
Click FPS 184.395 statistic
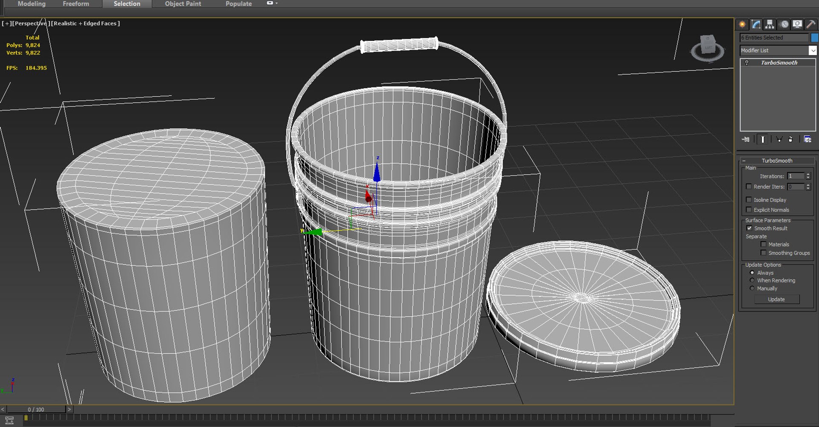click(x=26, y=68)
